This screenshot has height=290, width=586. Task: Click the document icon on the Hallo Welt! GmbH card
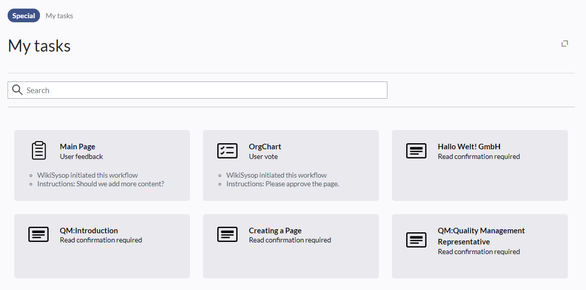(416, 151)
